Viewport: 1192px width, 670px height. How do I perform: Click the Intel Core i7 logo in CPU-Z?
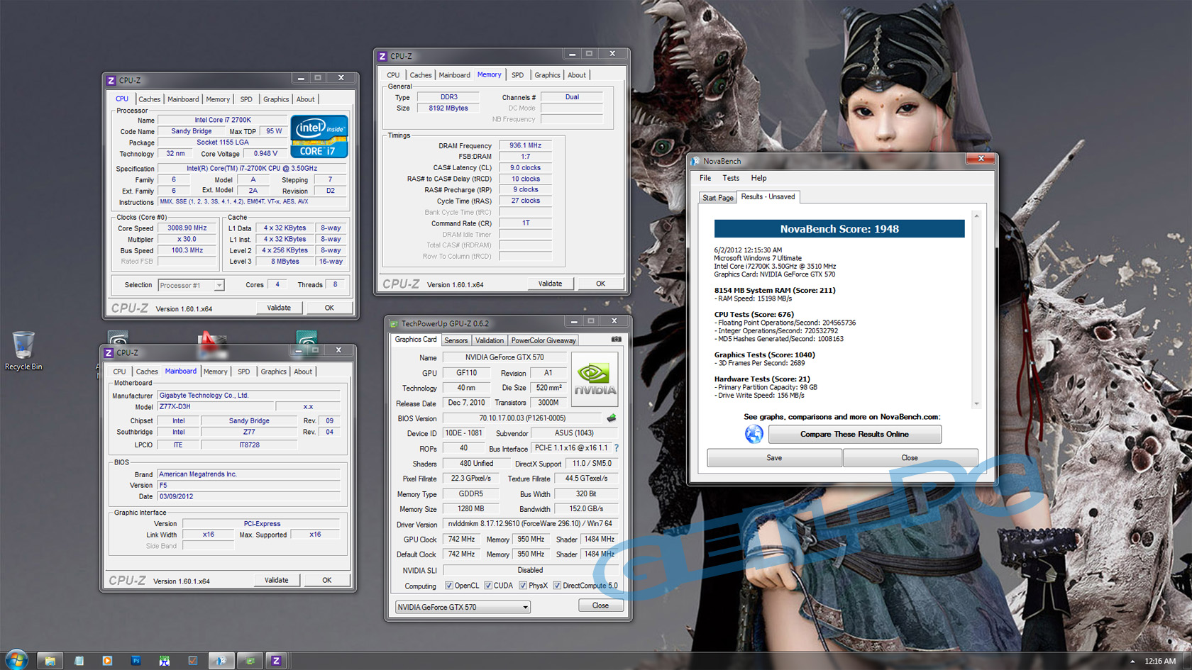[319, 136]
